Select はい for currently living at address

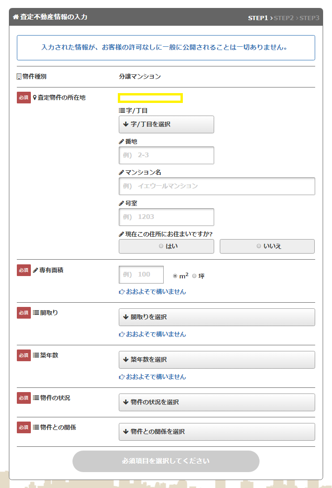coord(166,246)
